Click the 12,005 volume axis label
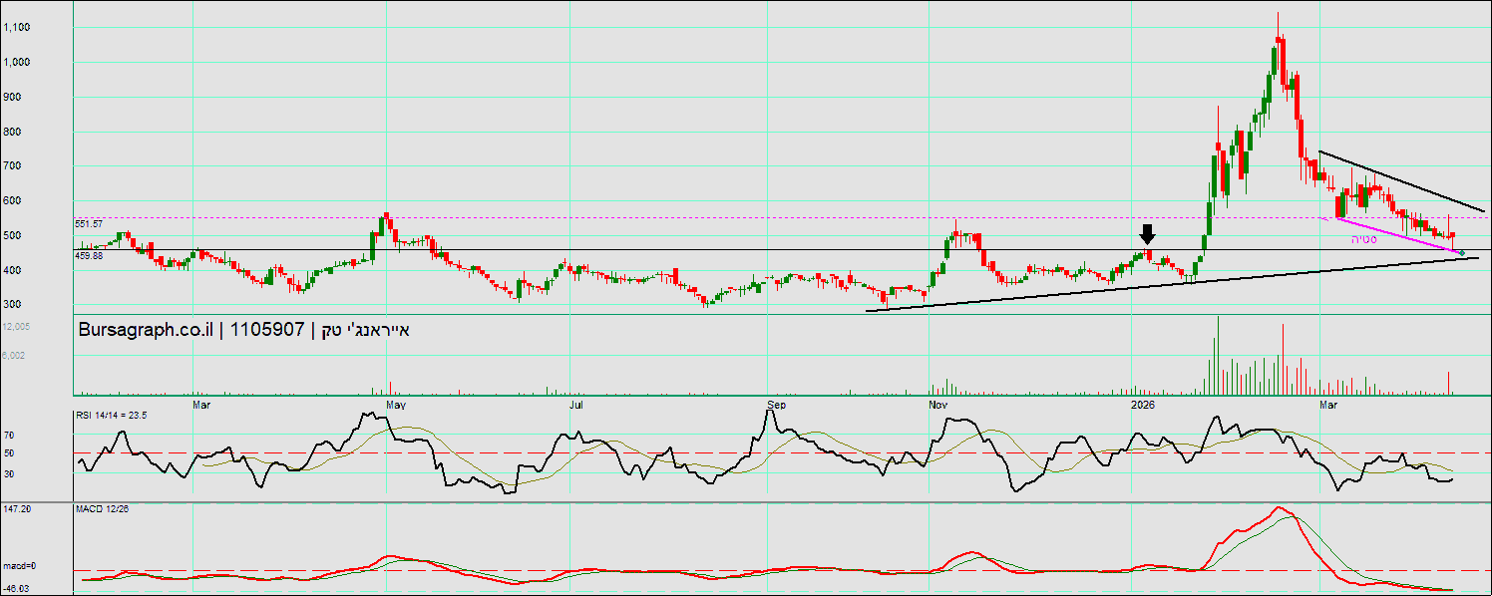Viewport: 1492px width, 596px height. (17, 327)
